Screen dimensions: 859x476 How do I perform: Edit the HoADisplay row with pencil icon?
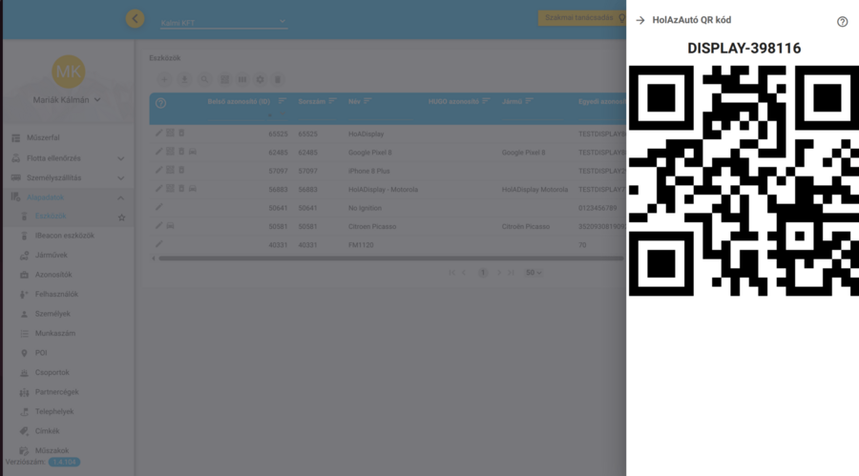pyautogui.click(x=158, y=133)
